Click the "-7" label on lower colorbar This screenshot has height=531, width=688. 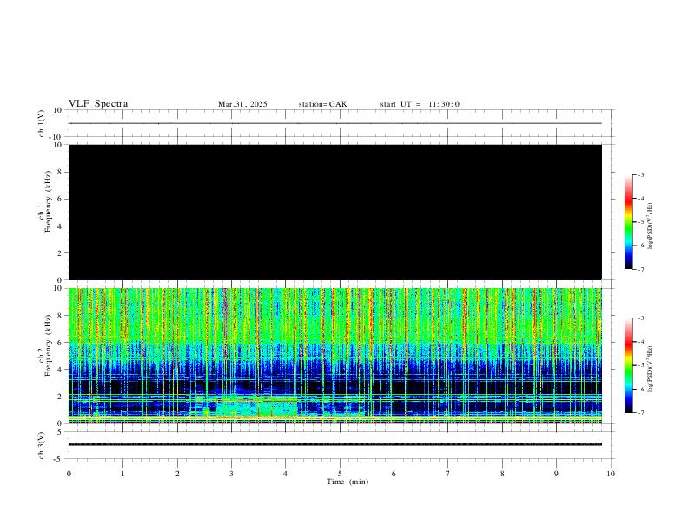(640, 413)
